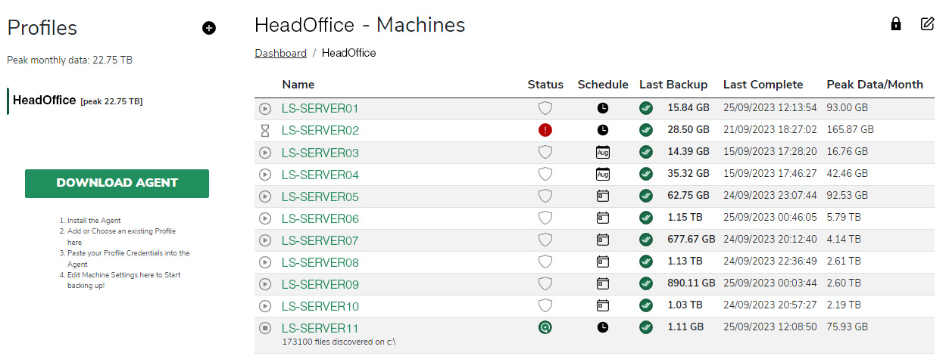Click the hourglass icon for LS-SERVER02
The height and width of the screenshot is (356, 946).
pyautogui.click(x=265, y=131)
